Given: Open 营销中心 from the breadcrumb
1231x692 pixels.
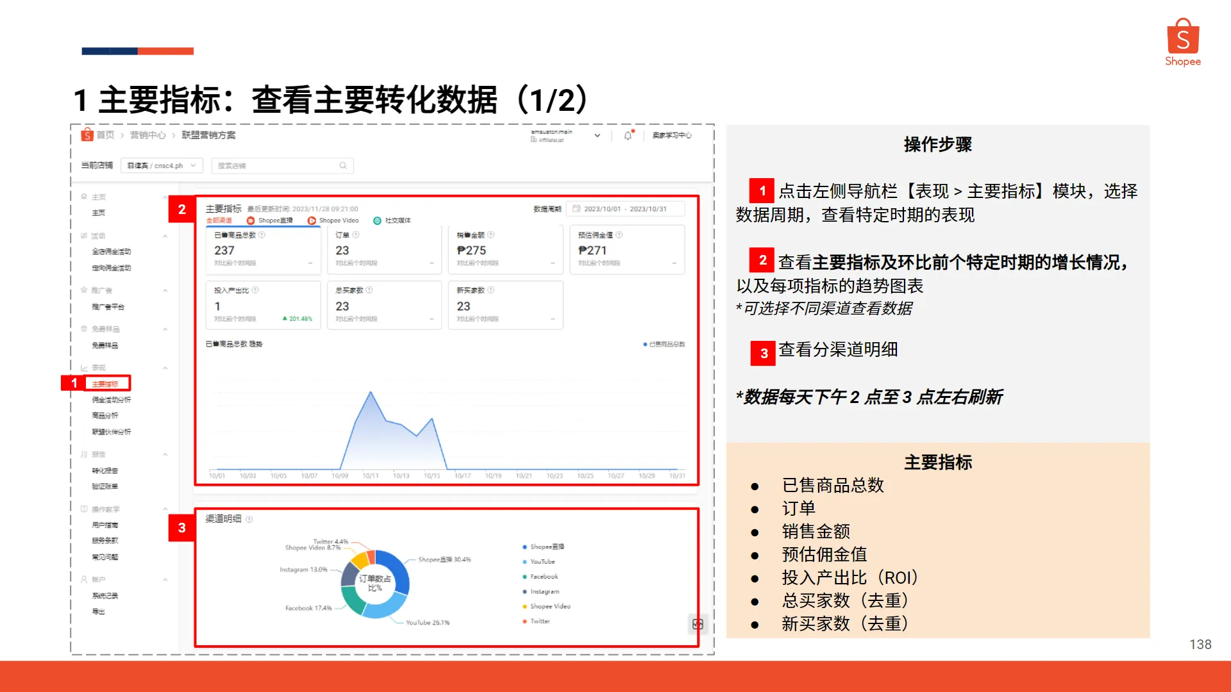Looking at the screenshot, I should (149, 135).
